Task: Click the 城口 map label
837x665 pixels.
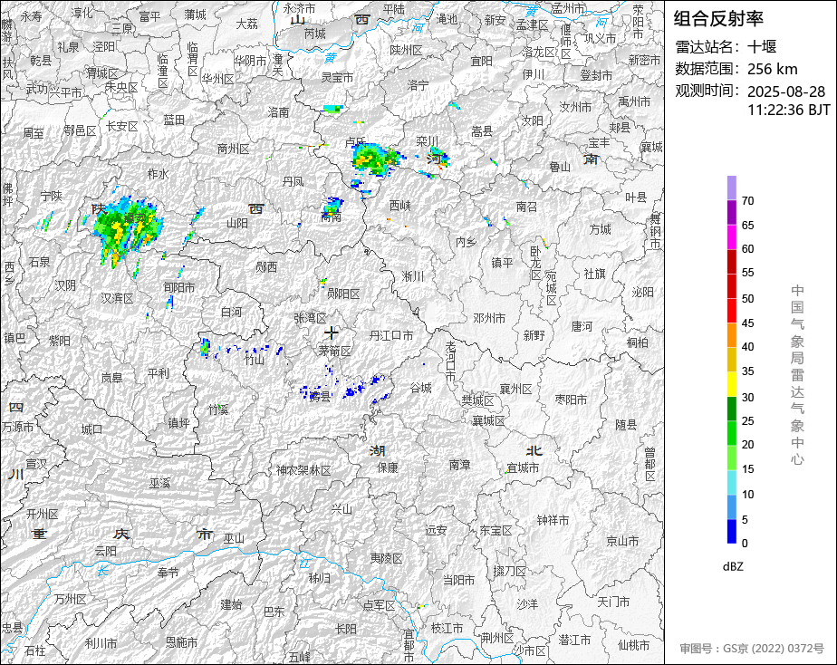Action: 91,429
